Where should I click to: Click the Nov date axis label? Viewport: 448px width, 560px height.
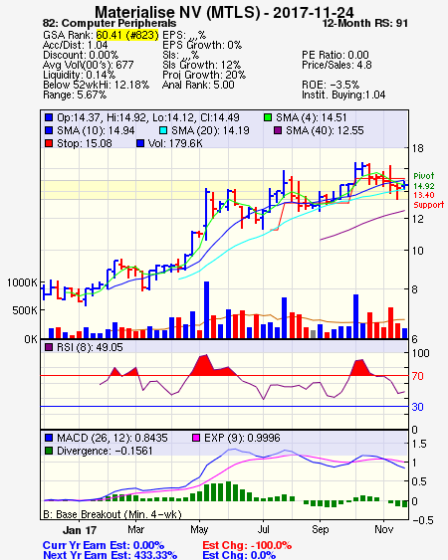383,529
